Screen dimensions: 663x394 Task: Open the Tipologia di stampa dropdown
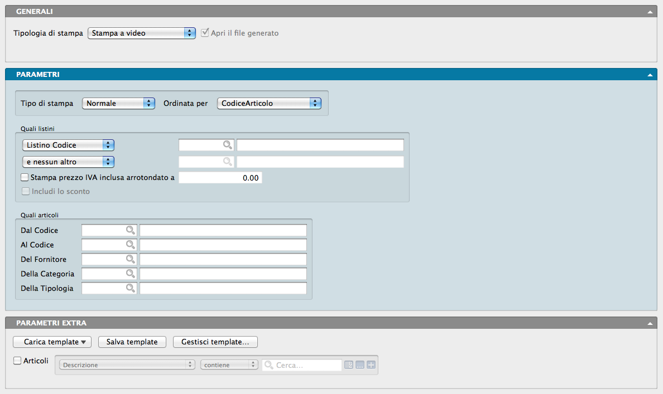coord(142,33)
